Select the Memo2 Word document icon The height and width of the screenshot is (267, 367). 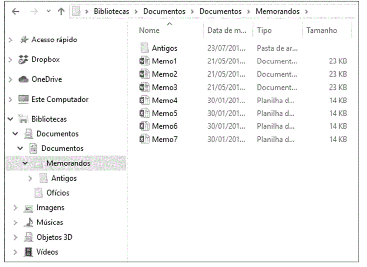(x=144, y=74)
